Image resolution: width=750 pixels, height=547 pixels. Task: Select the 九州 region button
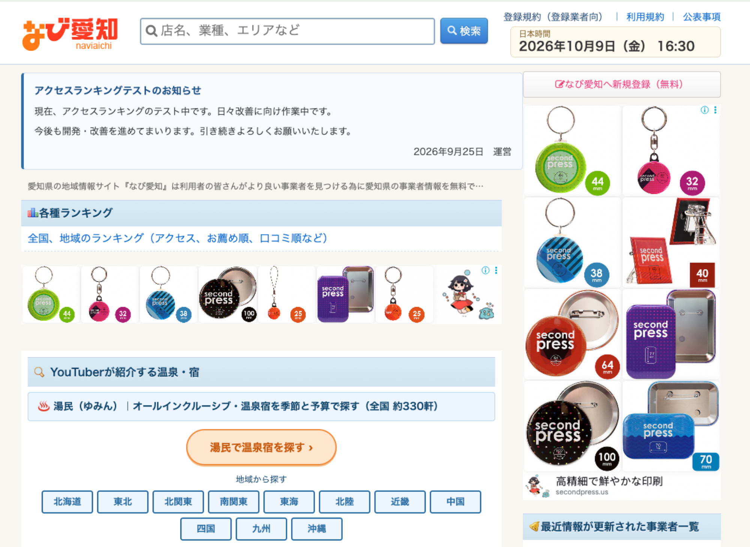tap(261, 529)
